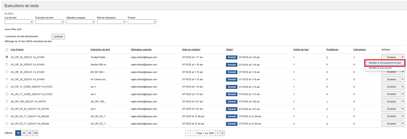Open the 8 problems link in last row
The width and height of the screenshot is (407, 139).
coord(327,124)
